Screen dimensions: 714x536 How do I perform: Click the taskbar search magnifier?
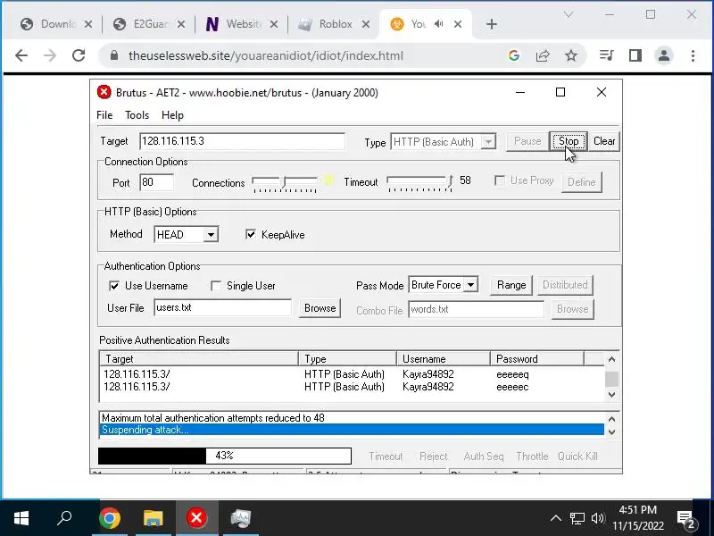64,518
